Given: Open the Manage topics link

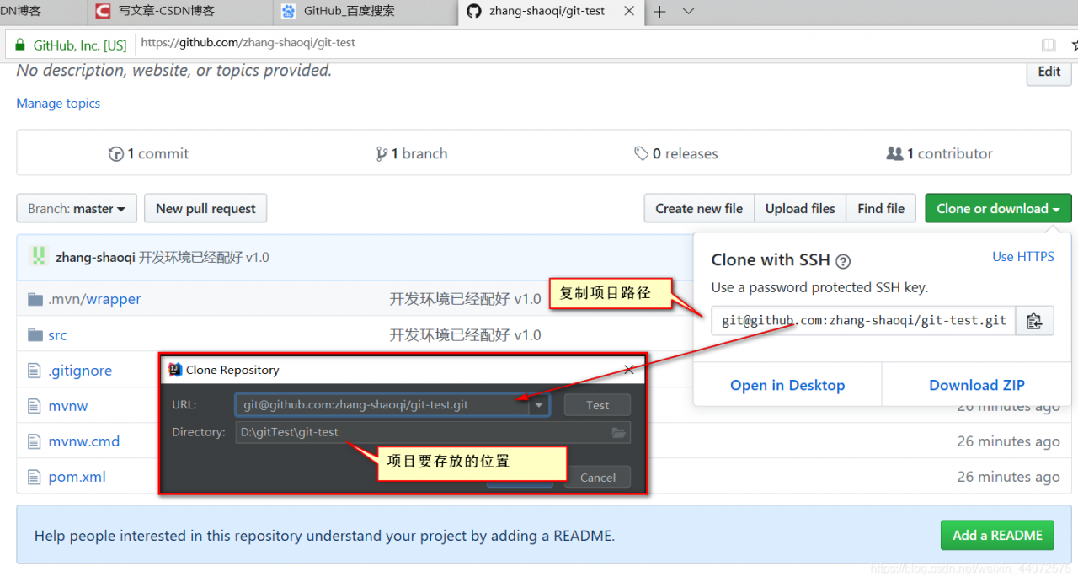Looking at the screenshot, I should coord(58,103).
